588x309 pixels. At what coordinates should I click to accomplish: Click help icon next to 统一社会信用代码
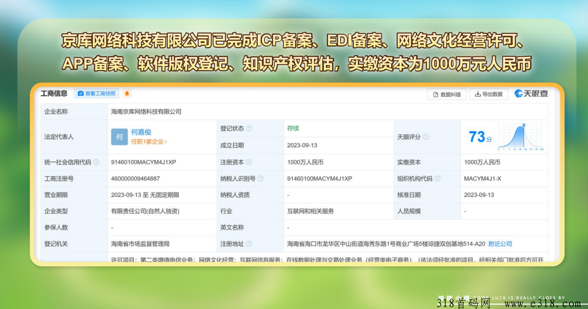tap(96, 162)
